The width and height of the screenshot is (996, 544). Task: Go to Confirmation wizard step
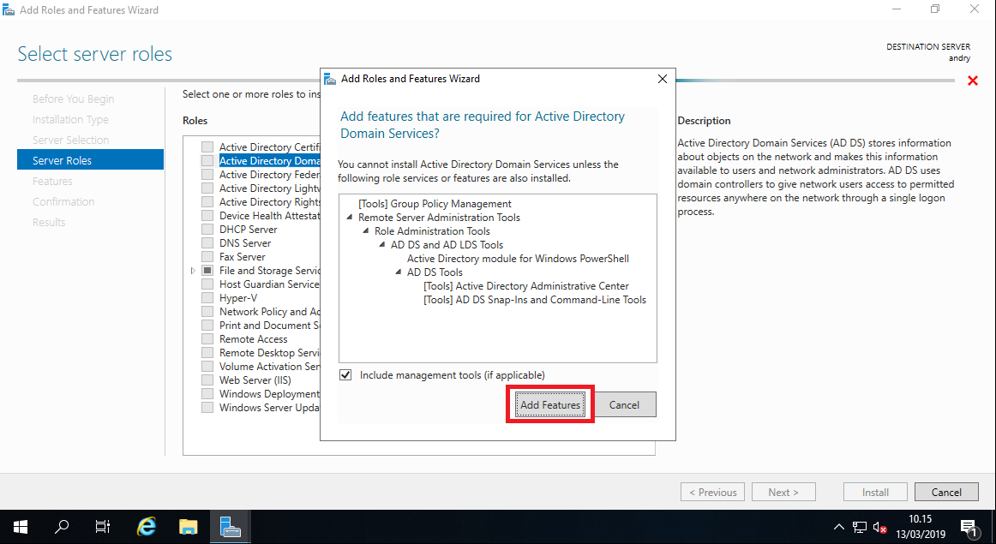click(63, 201)
